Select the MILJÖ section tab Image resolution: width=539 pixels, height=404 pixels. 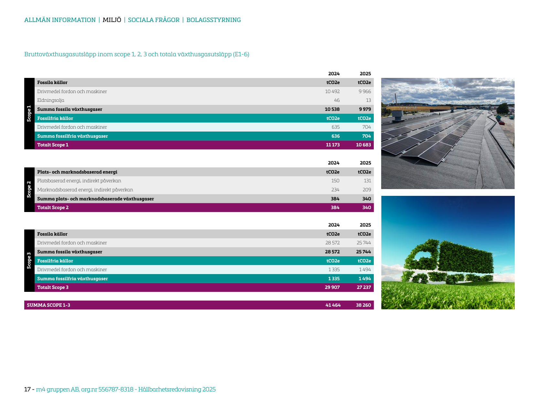[112, 20]
